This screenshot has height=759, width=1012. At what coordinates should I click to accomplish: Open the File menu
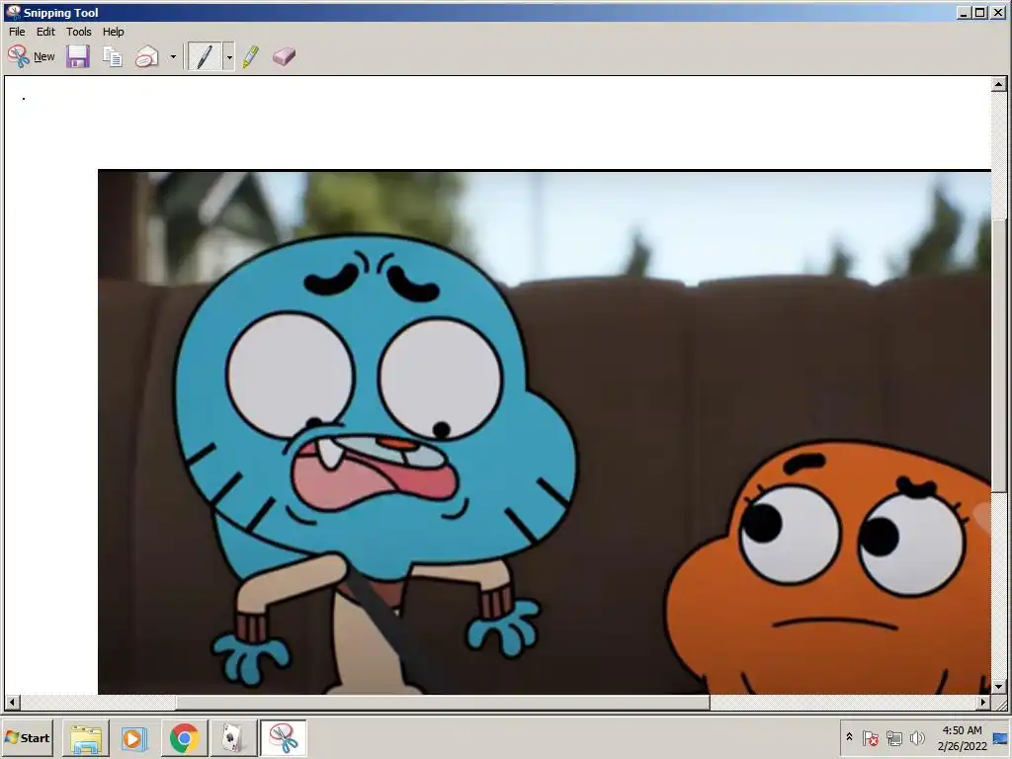17,32
